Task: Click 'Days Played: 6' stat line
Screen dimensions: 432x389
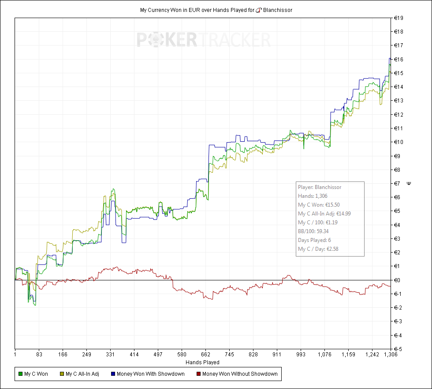Action: [314, 240]
